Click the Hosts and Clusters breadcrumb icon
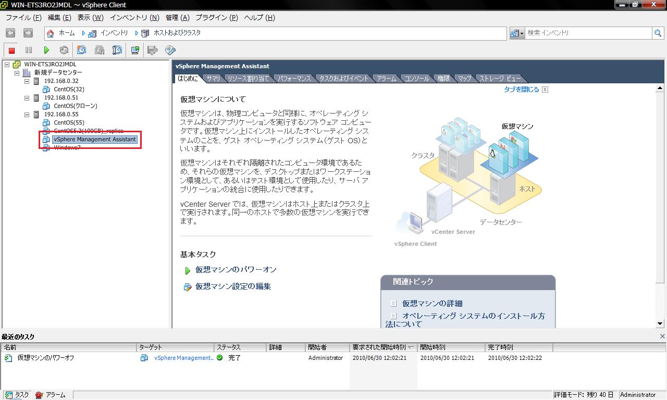The height and width of the screenshot is (400, 667). (145, 33)
